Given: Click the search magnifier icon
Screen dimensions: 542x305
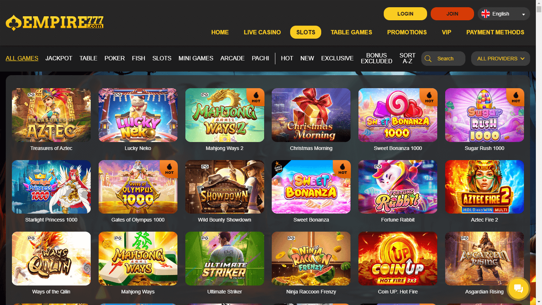Looking at the screenshot, I should (428, 59).
